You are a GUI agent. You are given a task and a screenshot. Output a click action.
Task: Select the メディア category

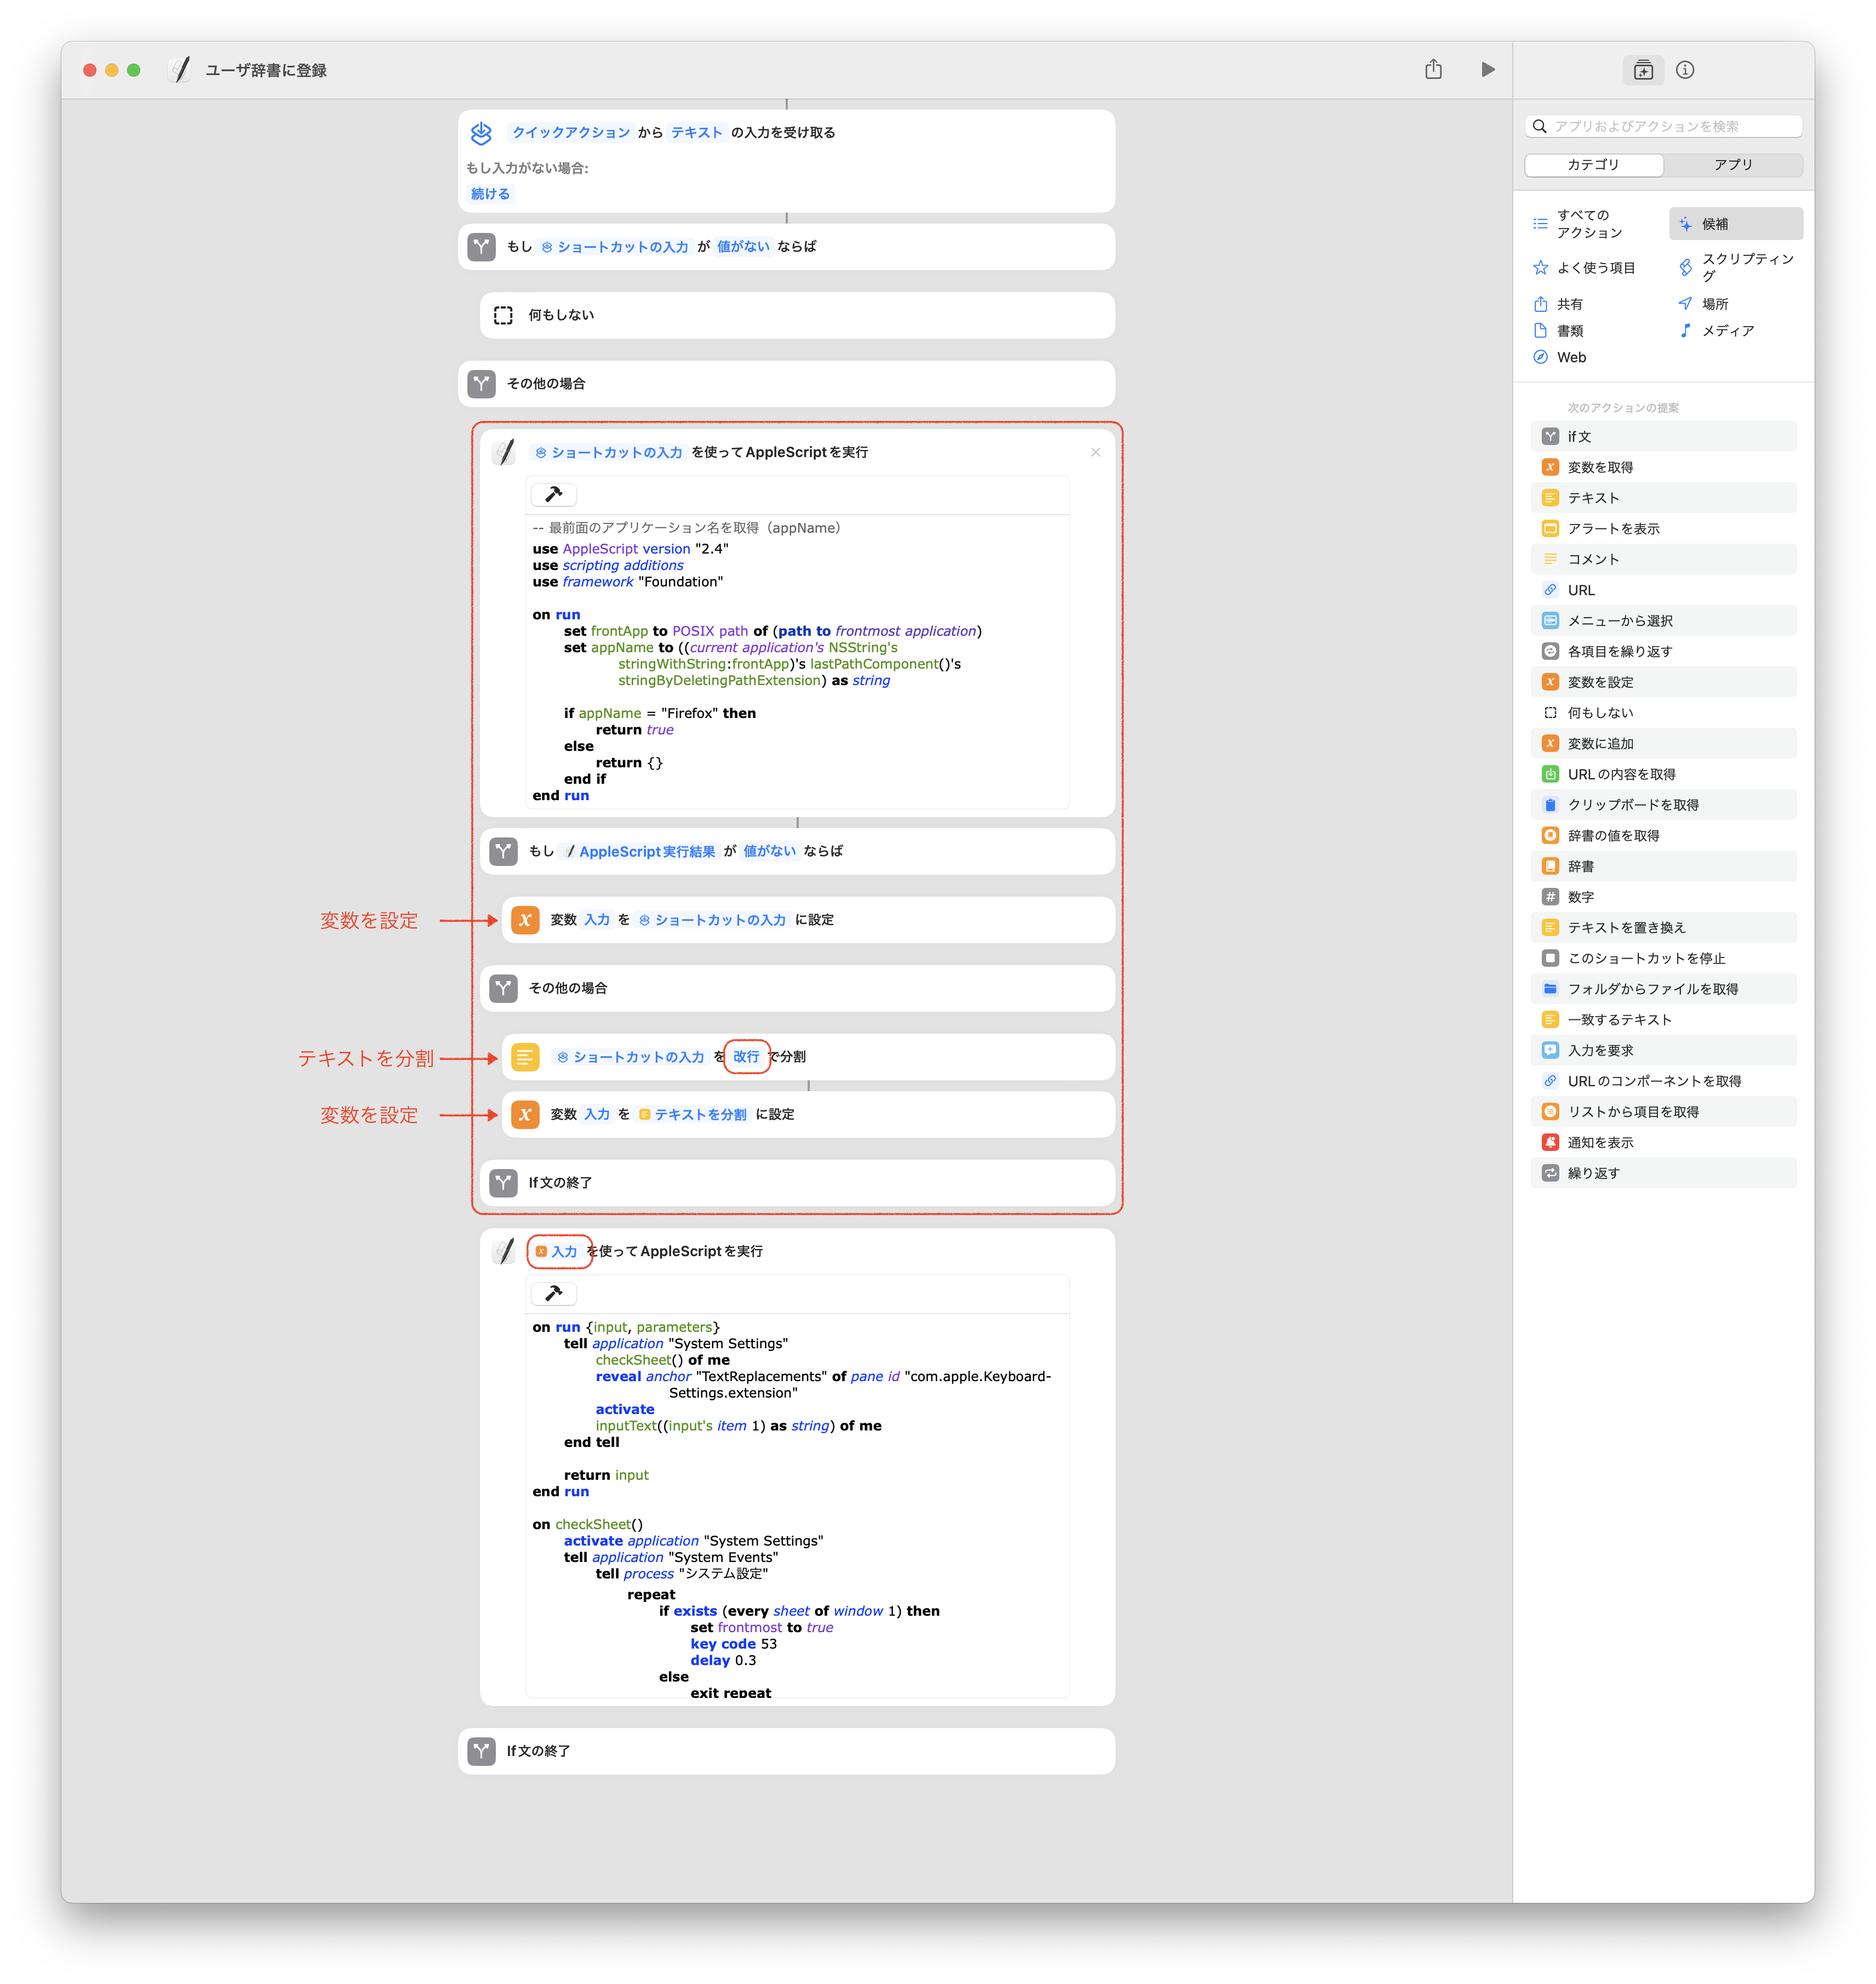[1727, 331]
